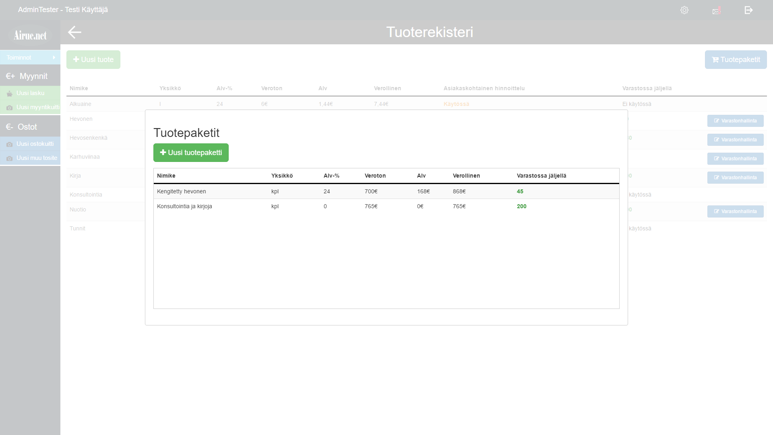This screenshot has width=773, height=435.
Task: Open the Ostot section
Action: 30,127
